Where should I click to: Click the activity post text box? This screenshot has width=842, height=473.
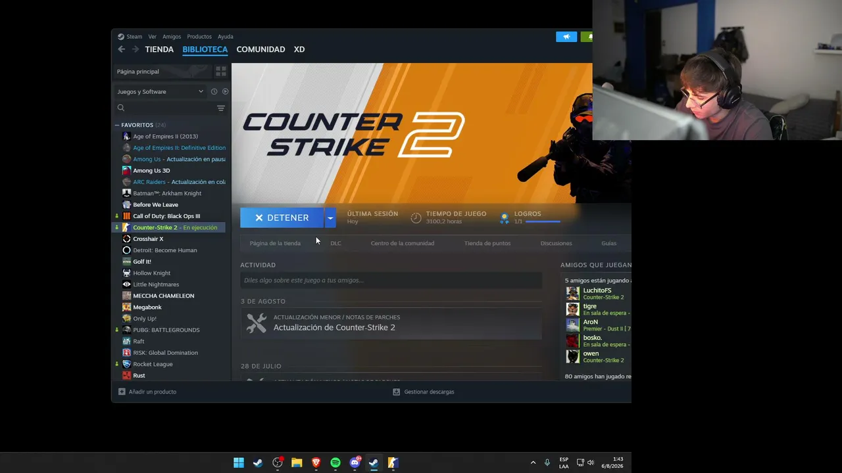pyautogui.click(x=391, y=281)
